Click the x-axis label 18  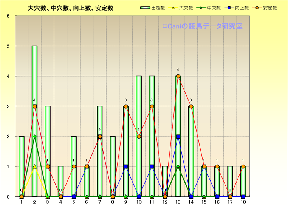tap(243, 202)
